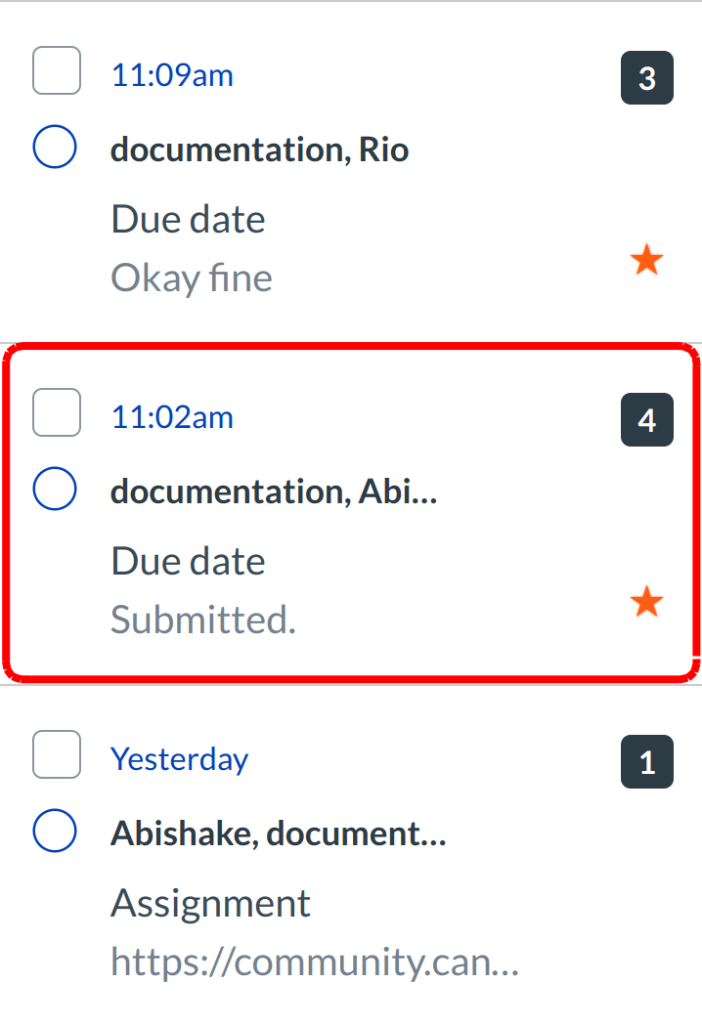Viewport: 702px width, 1026px height.
Task: Open the 11:09am timestamp link
Action: click(x=172, y=75)
